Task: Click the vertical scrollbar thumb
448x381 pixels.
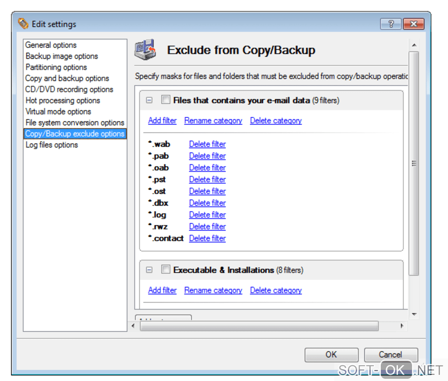Action: (414, 163)
